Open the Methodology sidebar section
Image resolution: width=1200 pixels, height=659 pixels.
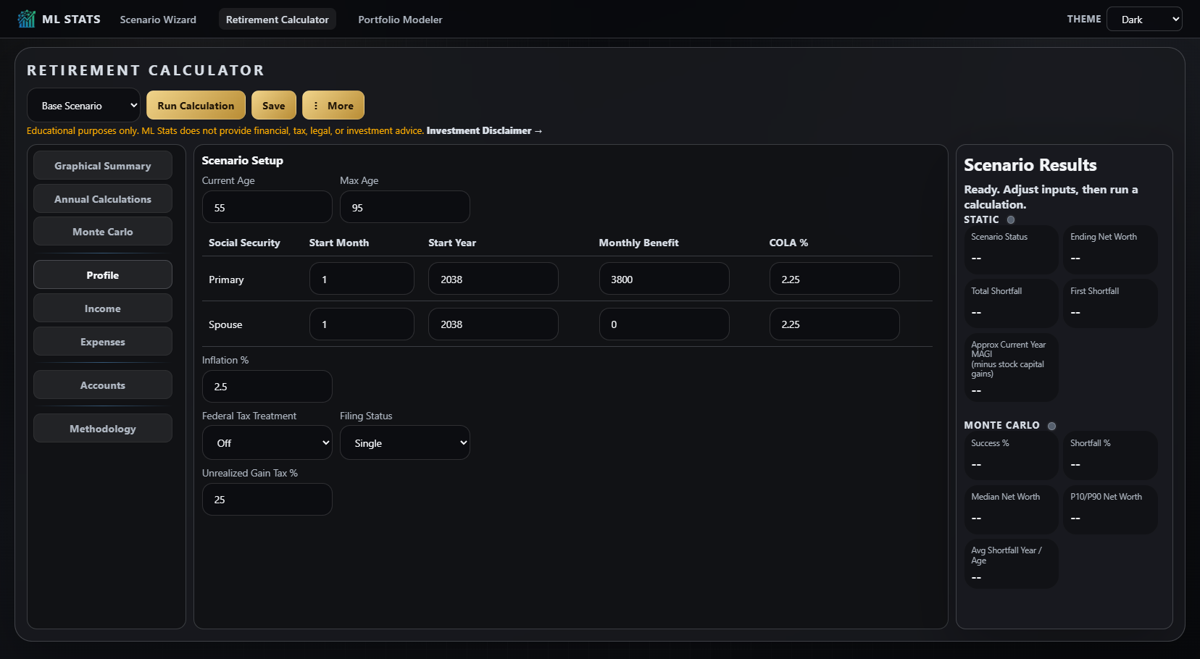click(x=103, y=428)
